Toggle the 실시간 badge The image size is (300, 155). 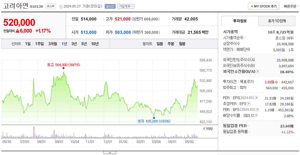(x=110, y=6)
